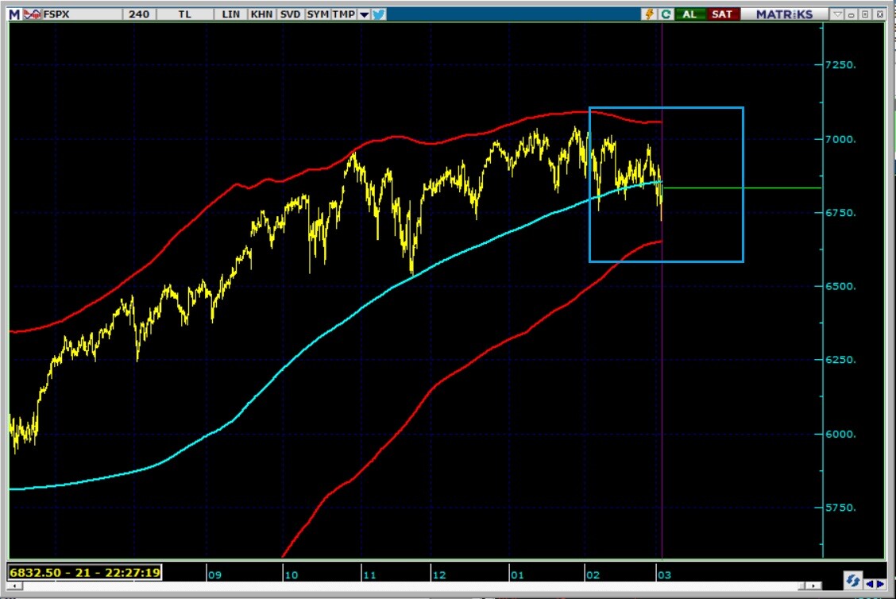Open the chart type icon beside FSPX
Image resolution: width=896 pixels, height=599 pixels.
tap(33, 14)
